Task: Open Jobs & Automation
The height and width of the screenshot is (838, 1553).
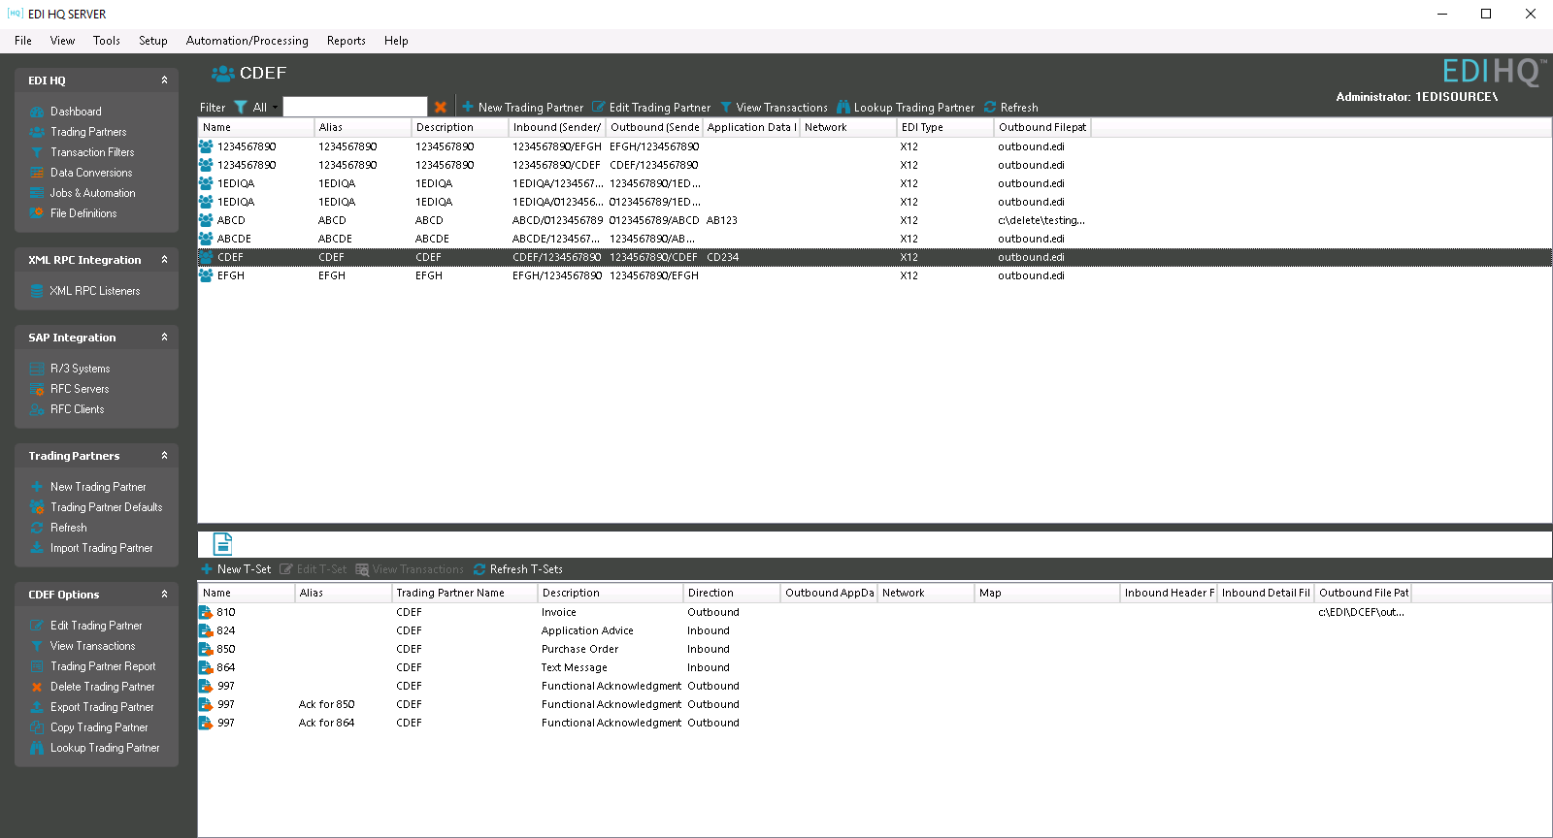Action: coord(93,193)
